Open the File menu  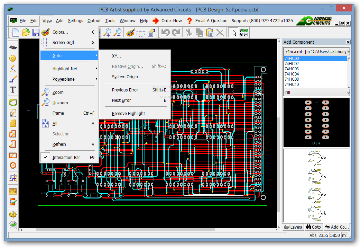coord(23,21)
